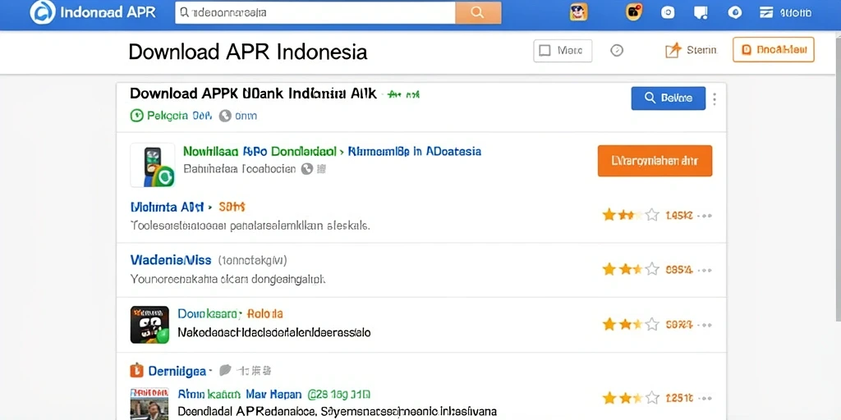
Task: Open the cartoon avatar icon in header
Action: point(578,12)
